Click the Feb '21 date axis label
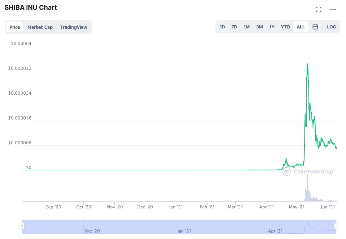This screenshot has height=239, width=346. [207, 207]
